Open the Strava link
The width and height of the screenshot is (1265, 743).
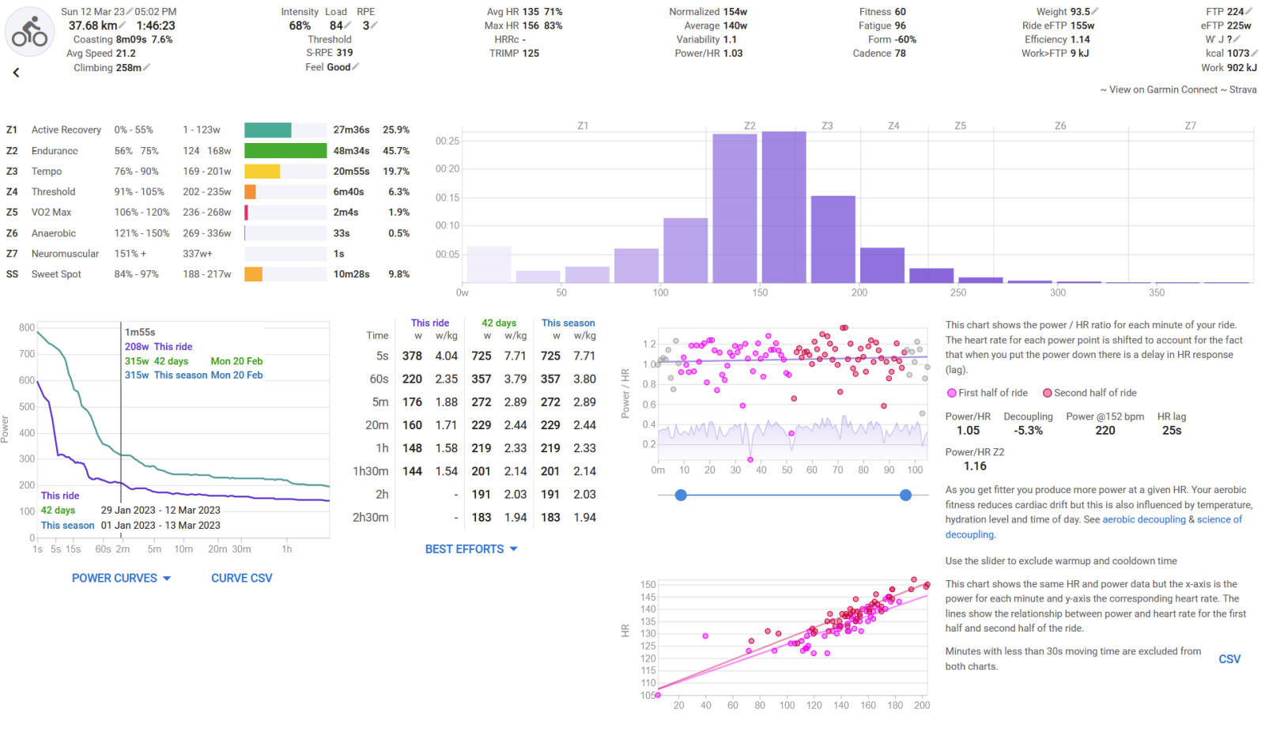click(x=1243, y=90)
